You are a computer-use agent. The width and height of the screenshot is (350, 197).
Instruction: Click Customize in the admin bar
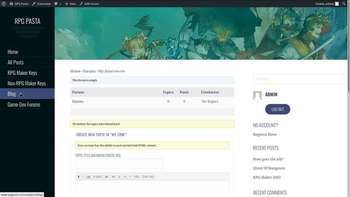(42, 4)
